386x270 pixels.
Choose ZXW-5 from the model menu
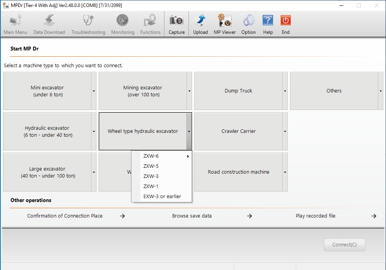pyautogui.click(x=161, y=166)
